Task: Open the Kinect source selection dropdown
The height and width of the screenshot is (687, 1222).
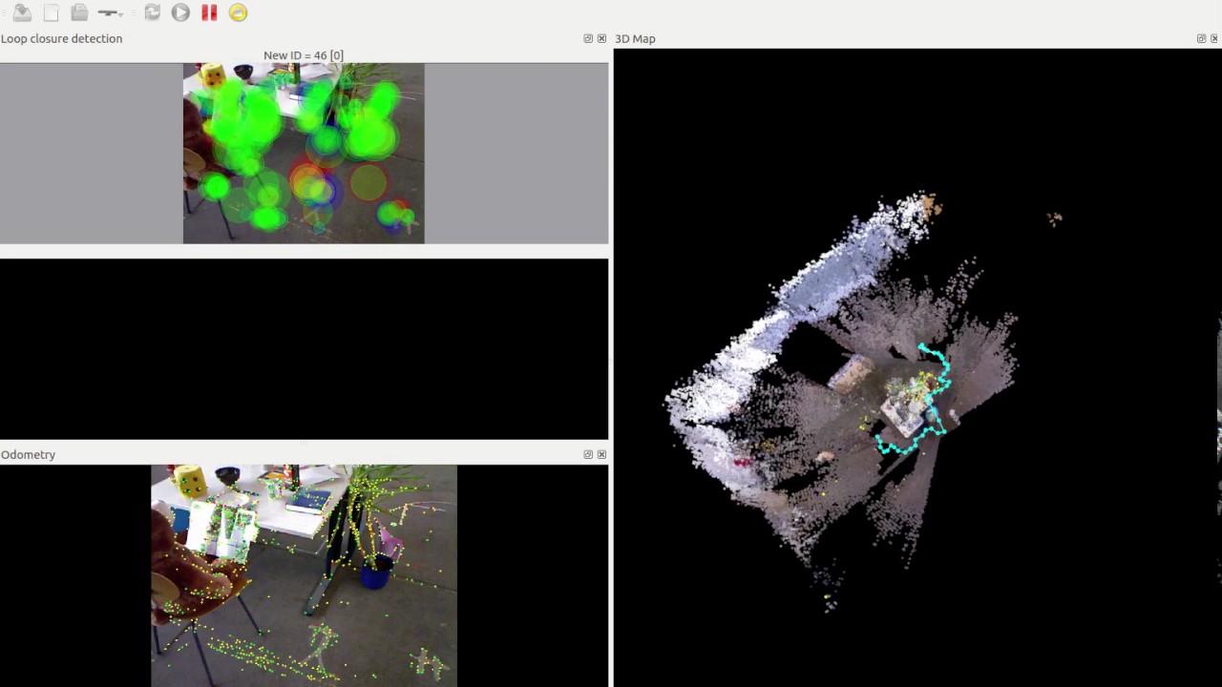Action: tap(111, 12)
